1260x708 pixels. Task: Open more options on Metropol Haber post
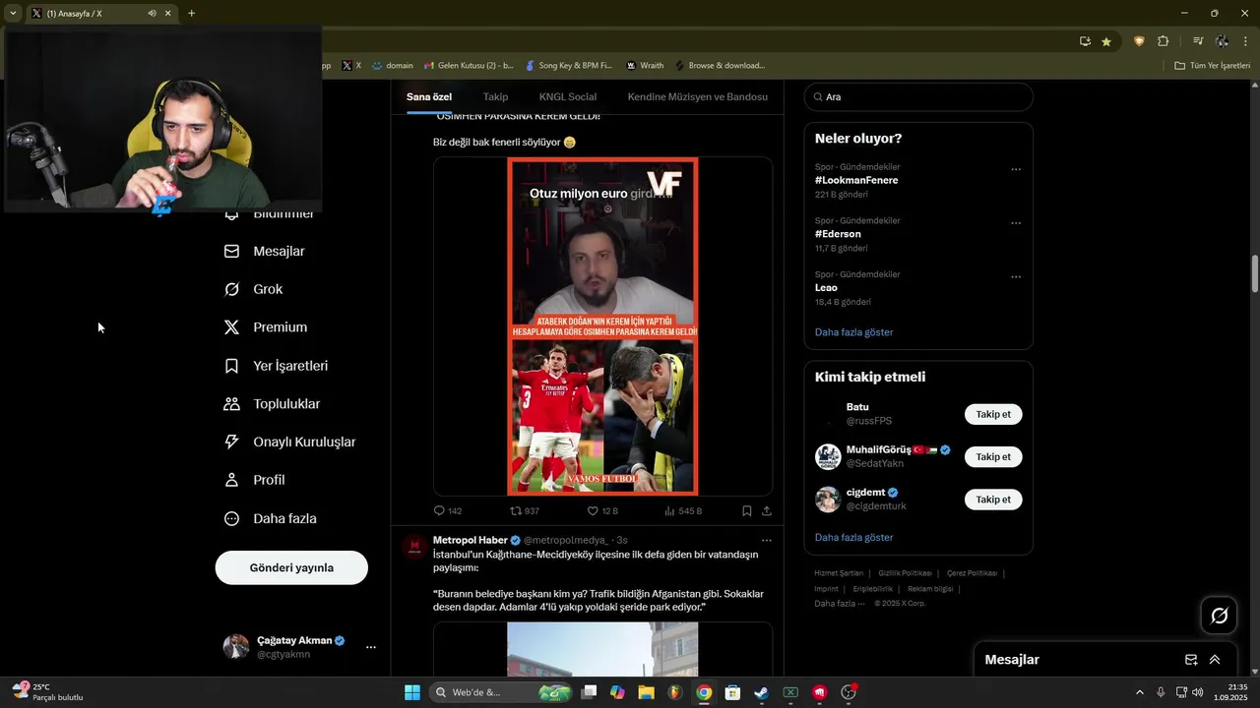pyautogui.click(x=766, y=541)
